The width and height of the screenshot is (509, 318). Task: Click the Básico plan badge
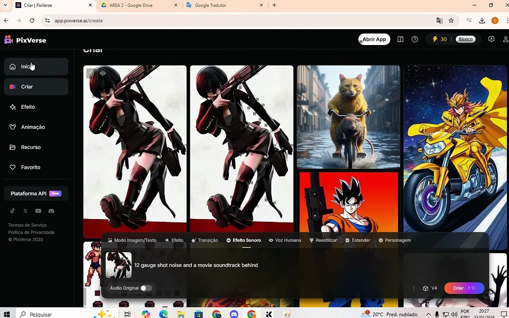coord(466,39)
